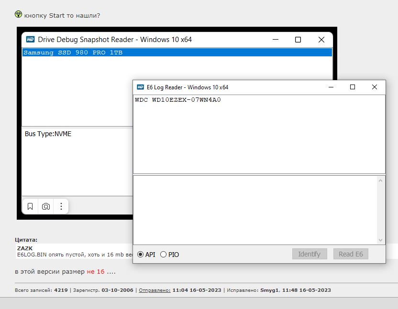Click the WD logo in E6 Log Reader title bar
The image size is (398, 309).
click(x=140, y=87)
